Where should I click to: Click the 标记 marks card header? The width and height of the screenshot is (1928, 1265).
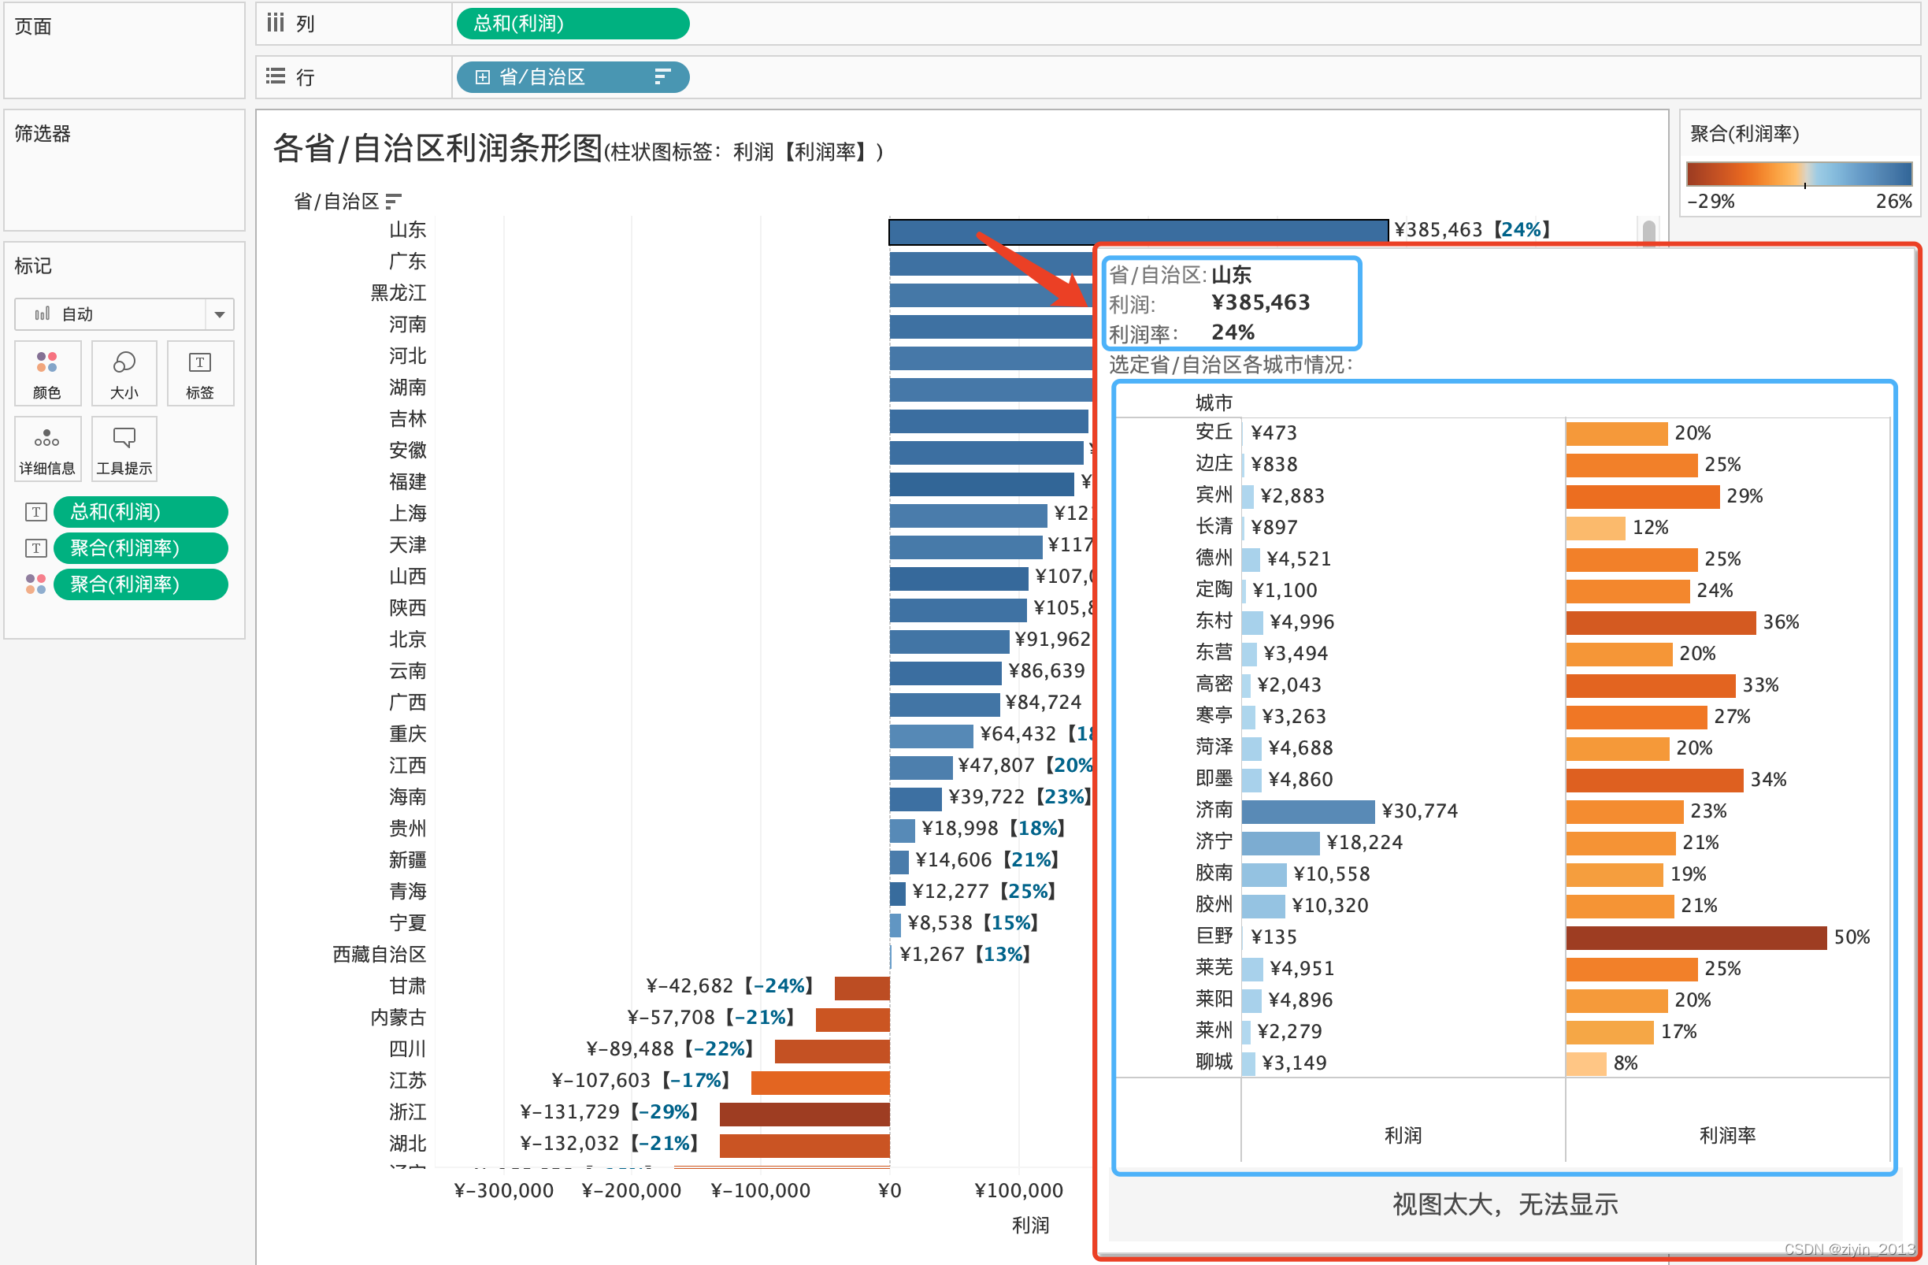33,265
